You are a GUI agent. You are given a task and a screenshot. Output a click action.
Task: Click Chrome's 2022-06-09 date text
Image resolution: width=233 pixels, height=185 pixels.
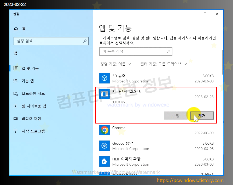click(204, 133)
